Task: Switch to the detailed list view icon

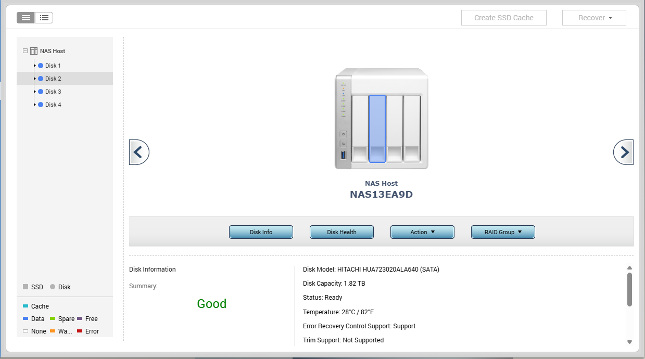Action: tap(44, 18)
